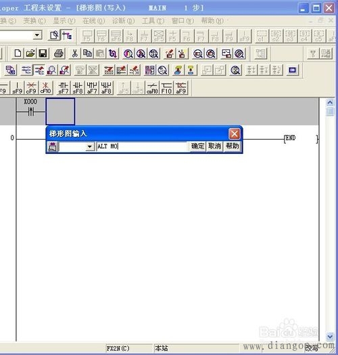Click the Copy icon in toolbar
Image resolution: width=338 pixels, height=355 pixels.
click(87, 54)
